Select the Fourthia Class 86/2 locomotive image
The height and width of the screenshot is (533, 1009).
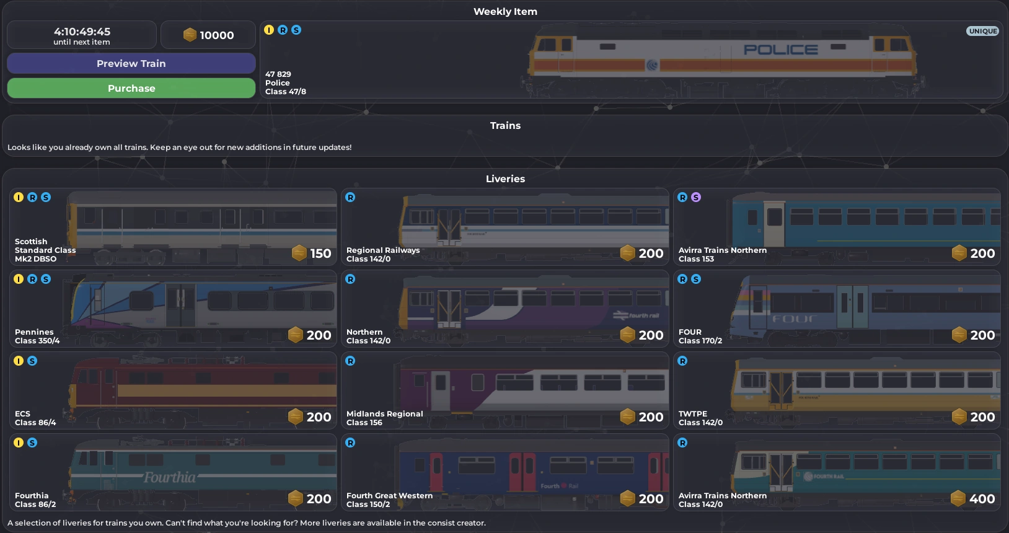coord(201,472)
